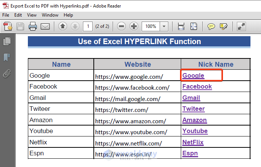261x167 pixels.
Task: Switch to read mode with the expand arrows icon
Action: tap(241, 26)
